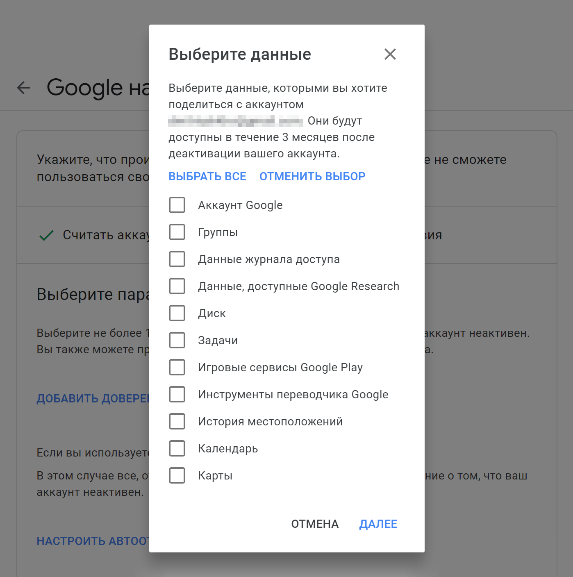Check the Диск checkbox
This screenshot has width=573, height=577.
[177, 313]
